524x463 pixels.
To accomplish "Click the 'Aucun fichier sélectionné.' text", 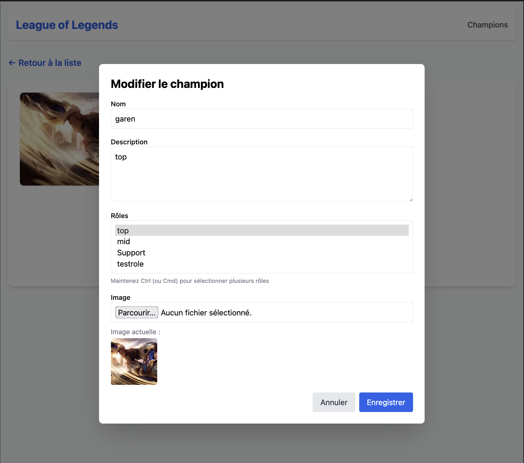I will tap(206, 313).
